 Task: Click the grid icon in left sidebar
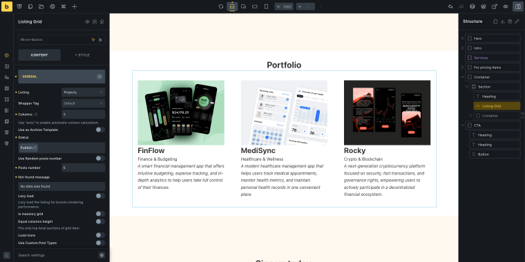click(7, 110)
